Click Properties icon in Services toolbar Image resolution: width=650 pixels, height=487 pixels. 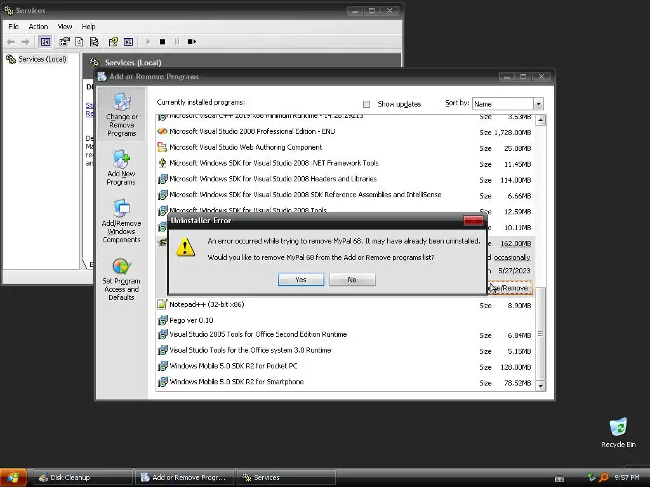click(64, 42)
